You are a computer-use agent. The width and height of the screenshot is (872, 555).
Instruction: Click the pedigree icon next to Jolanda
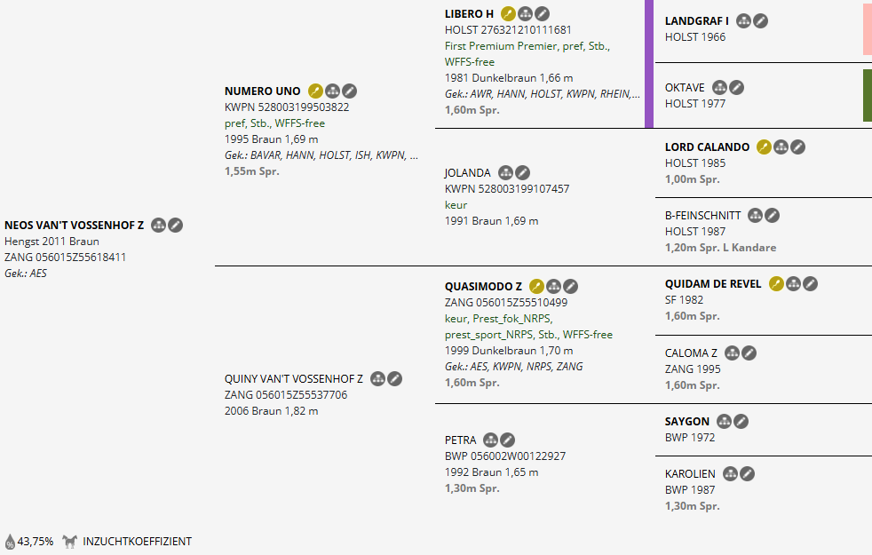[506, 172]
